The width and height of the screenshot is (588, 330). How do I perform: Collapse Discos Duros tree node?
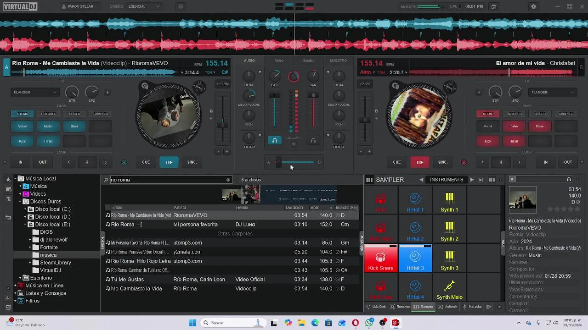coord(20,202)
